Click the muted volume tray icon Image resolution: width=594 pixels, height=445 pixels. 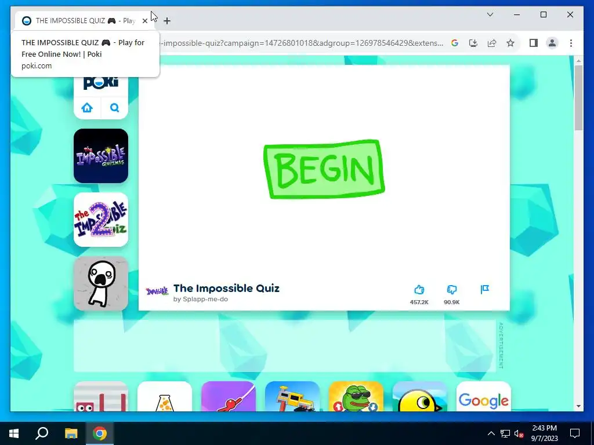(519, 433)
